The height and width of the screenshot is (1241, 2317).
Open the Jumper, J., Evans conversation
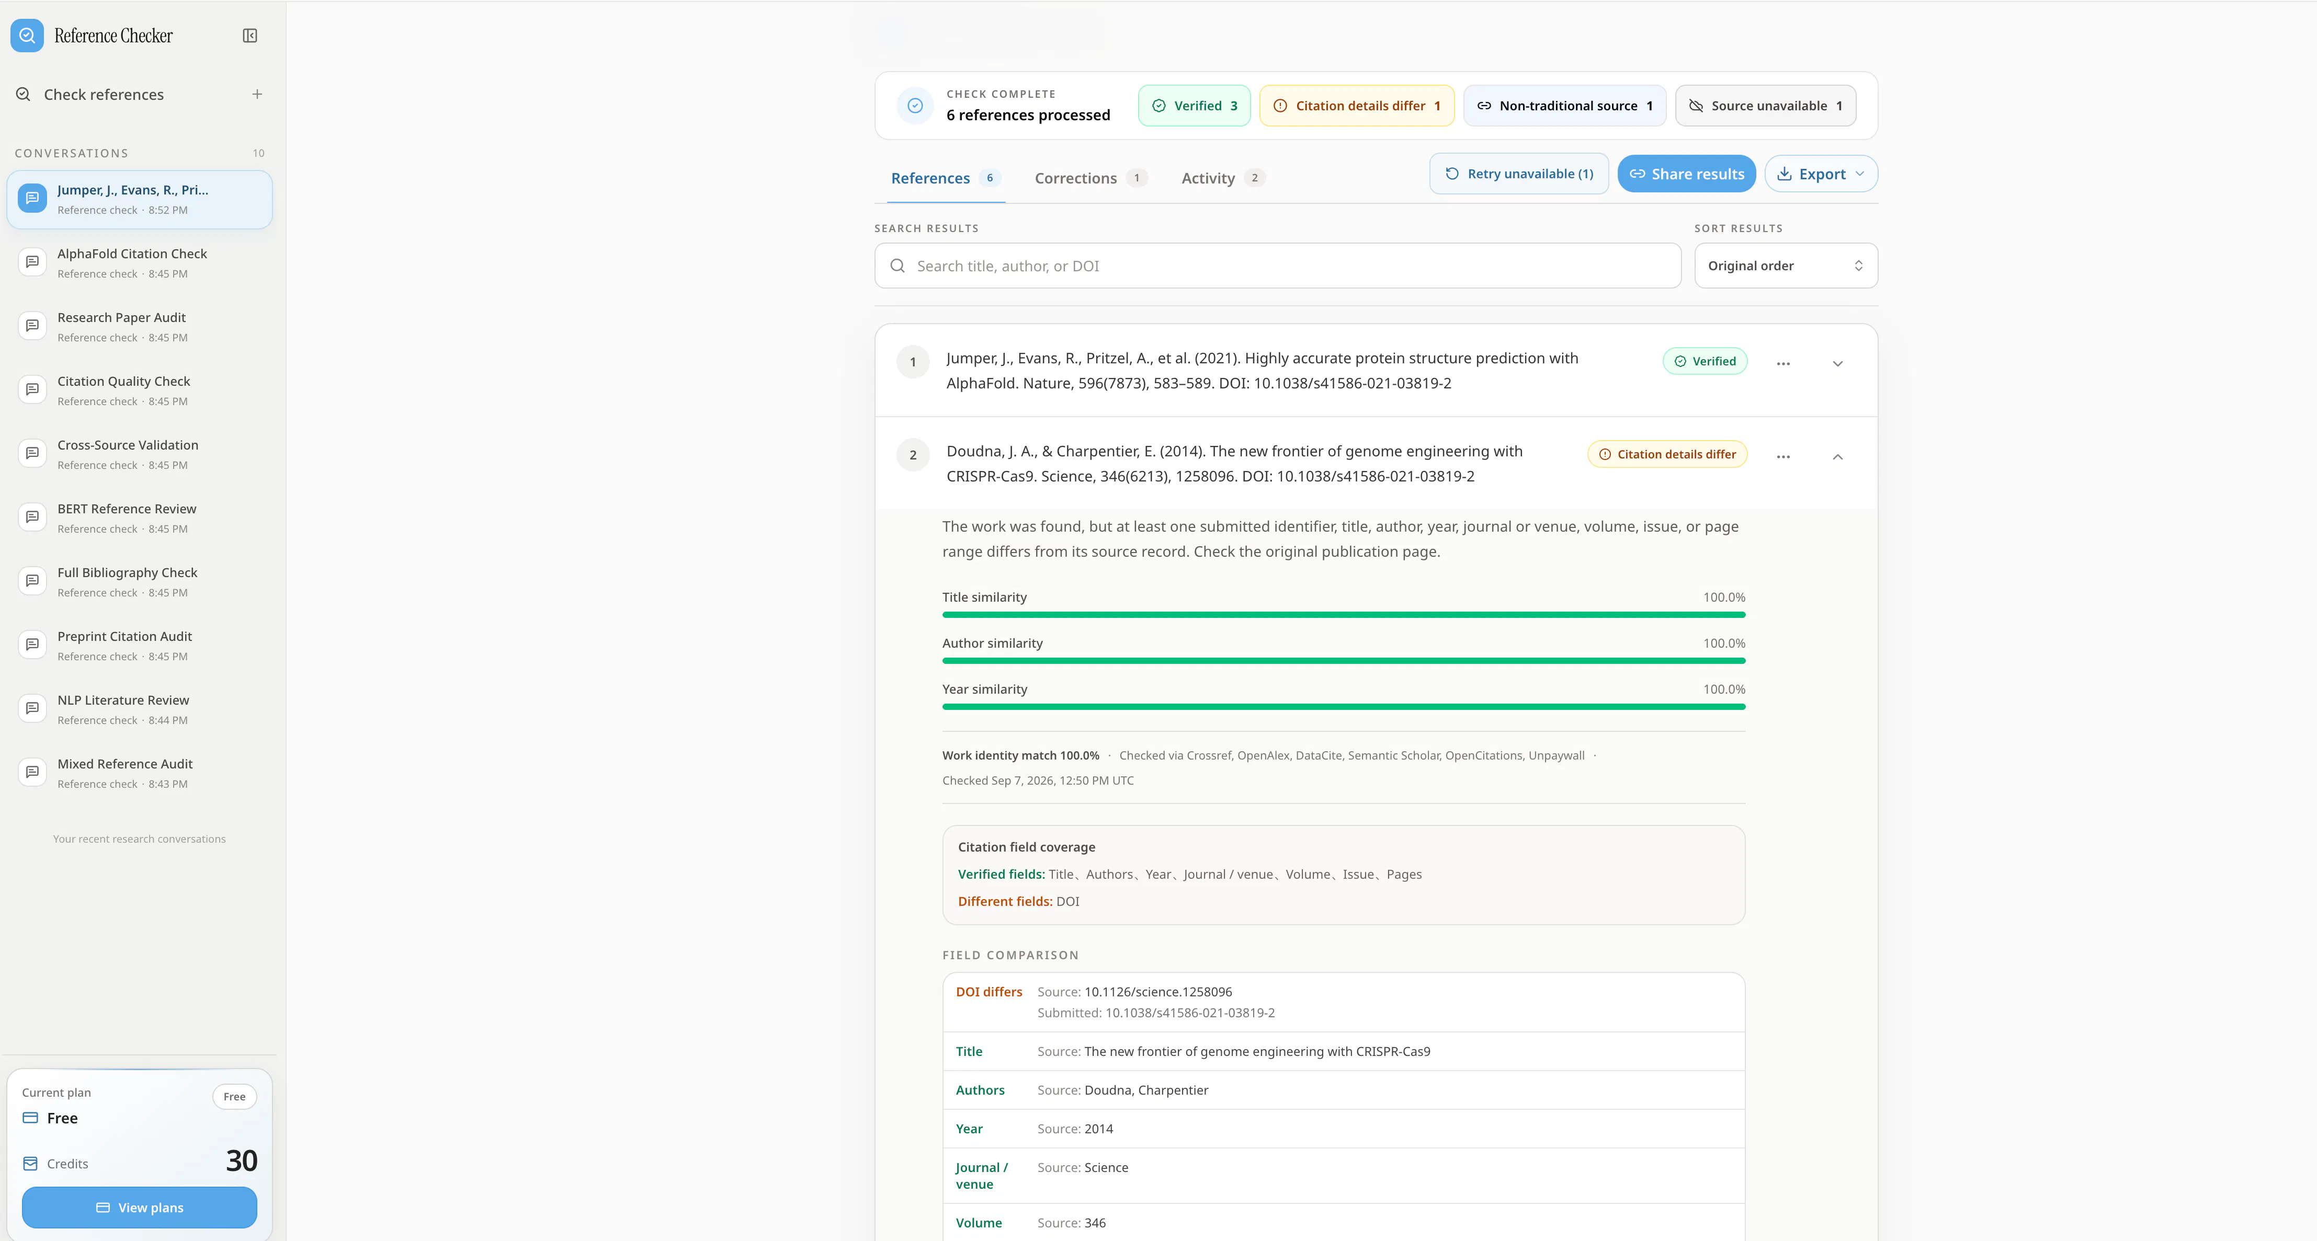[140, 200]
